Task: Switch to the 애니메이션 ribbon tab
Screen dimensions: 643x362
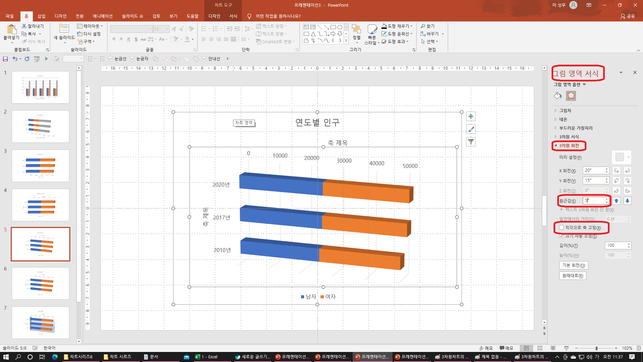Action: 102,16
